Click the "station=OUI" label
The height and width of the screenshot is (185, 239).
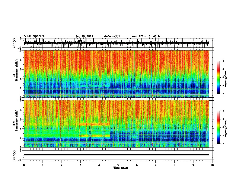point(112,36)
